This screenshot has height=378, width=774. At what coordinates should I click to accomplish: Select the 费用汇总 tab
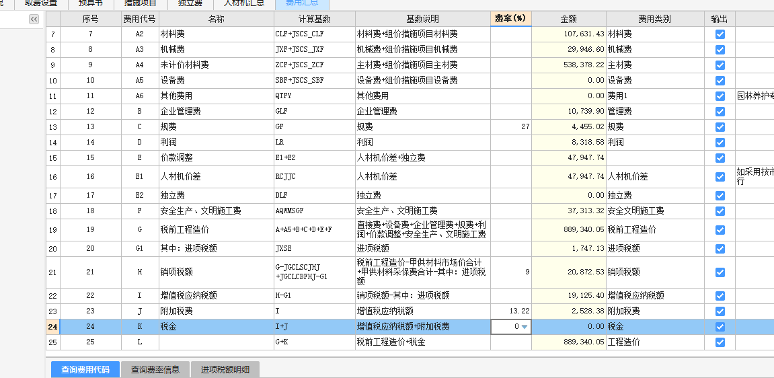(302, 4)
